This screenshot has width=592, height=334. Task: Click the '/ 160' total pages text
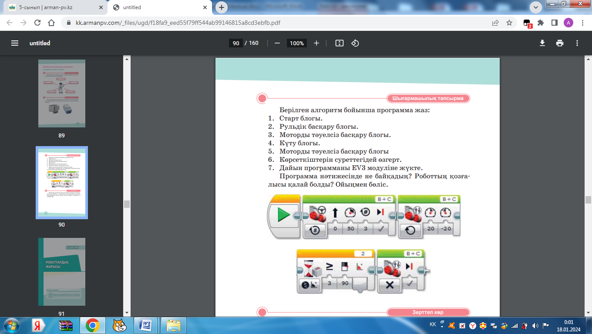[x=252, y=43]
